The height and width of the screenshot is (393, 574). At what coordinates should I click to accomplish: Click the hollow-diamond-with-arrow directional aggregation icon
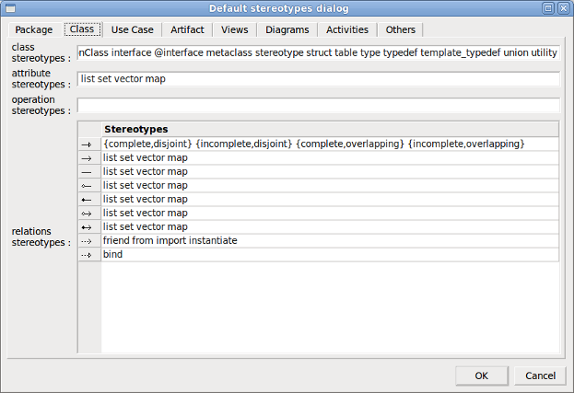(x=89, y=213)
